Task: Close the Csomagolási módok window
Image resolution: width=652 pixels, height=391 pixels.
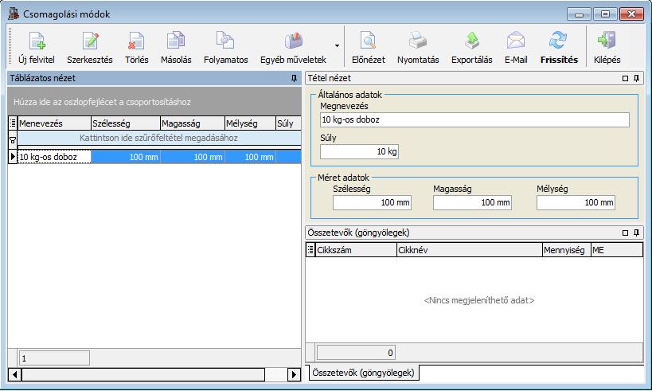Action: (x=631, y=14)
